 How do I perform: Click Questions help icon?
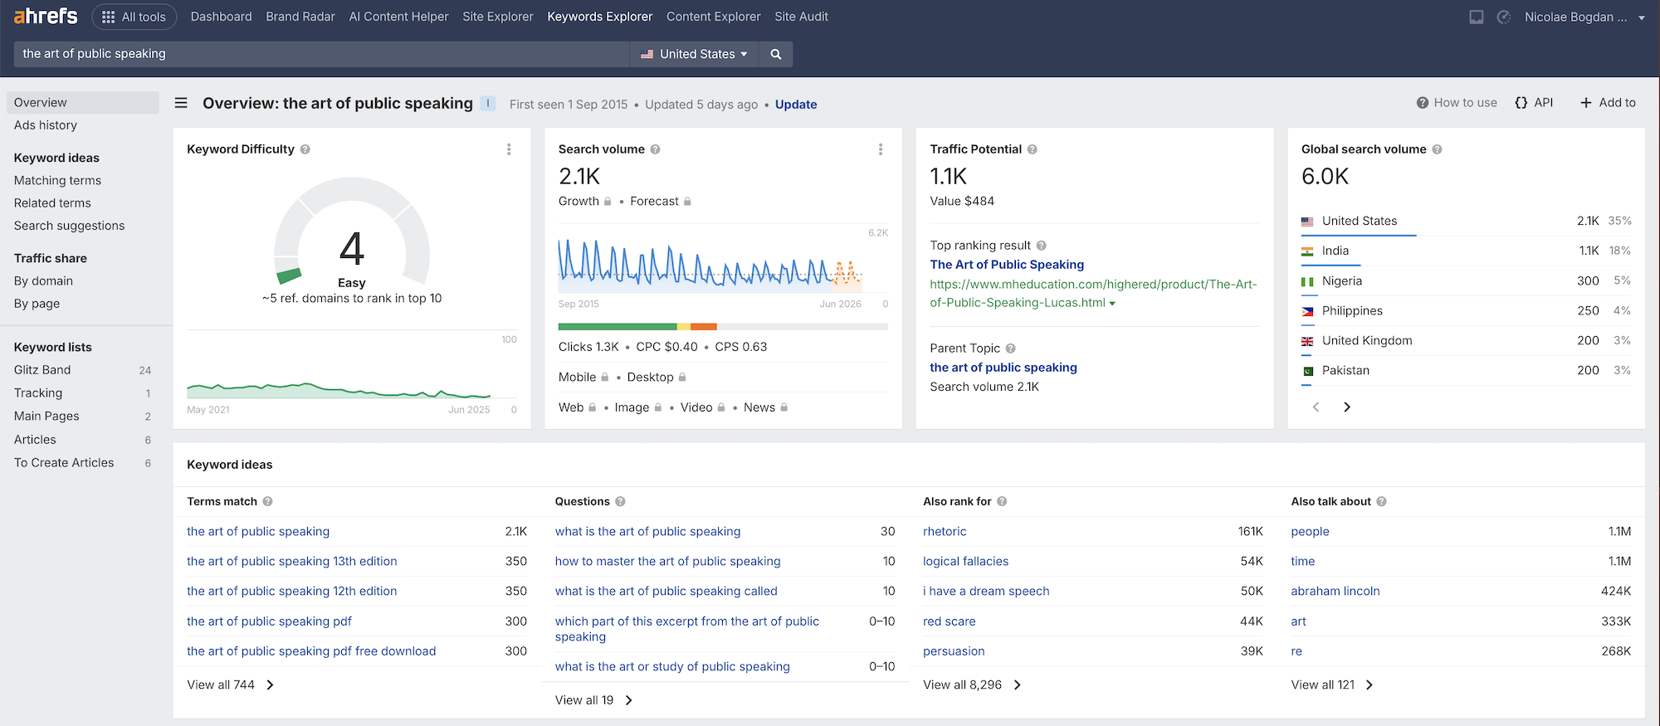click(x=621, y=501)
